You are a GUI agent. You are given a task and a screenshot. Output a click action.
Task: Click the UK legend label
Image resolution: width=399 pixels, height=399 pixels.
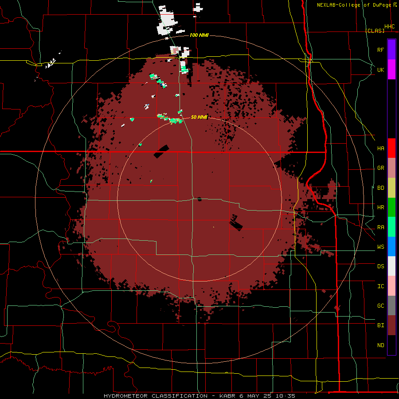click(380, 70)
